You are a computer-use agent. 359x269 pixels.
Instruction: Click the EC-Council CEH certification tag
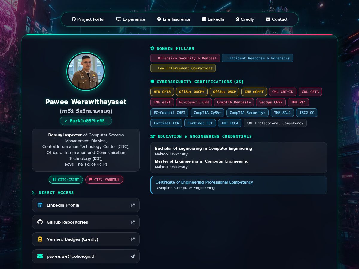coord(194,102)
